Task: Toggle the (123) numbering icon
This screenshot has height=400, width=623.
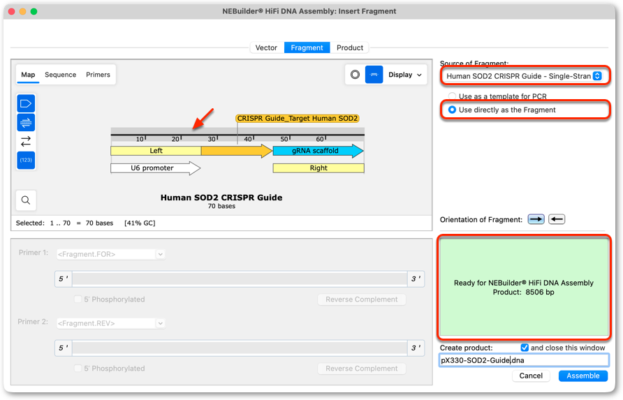Action: click(x=26, y=160)
